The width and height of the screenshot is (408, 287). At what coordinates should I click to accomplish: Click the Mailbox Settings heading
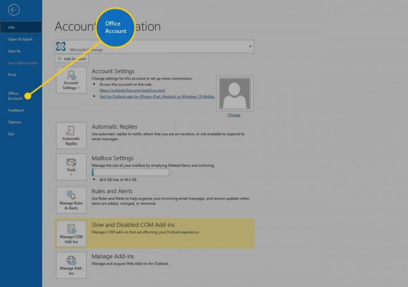point(113,158)
